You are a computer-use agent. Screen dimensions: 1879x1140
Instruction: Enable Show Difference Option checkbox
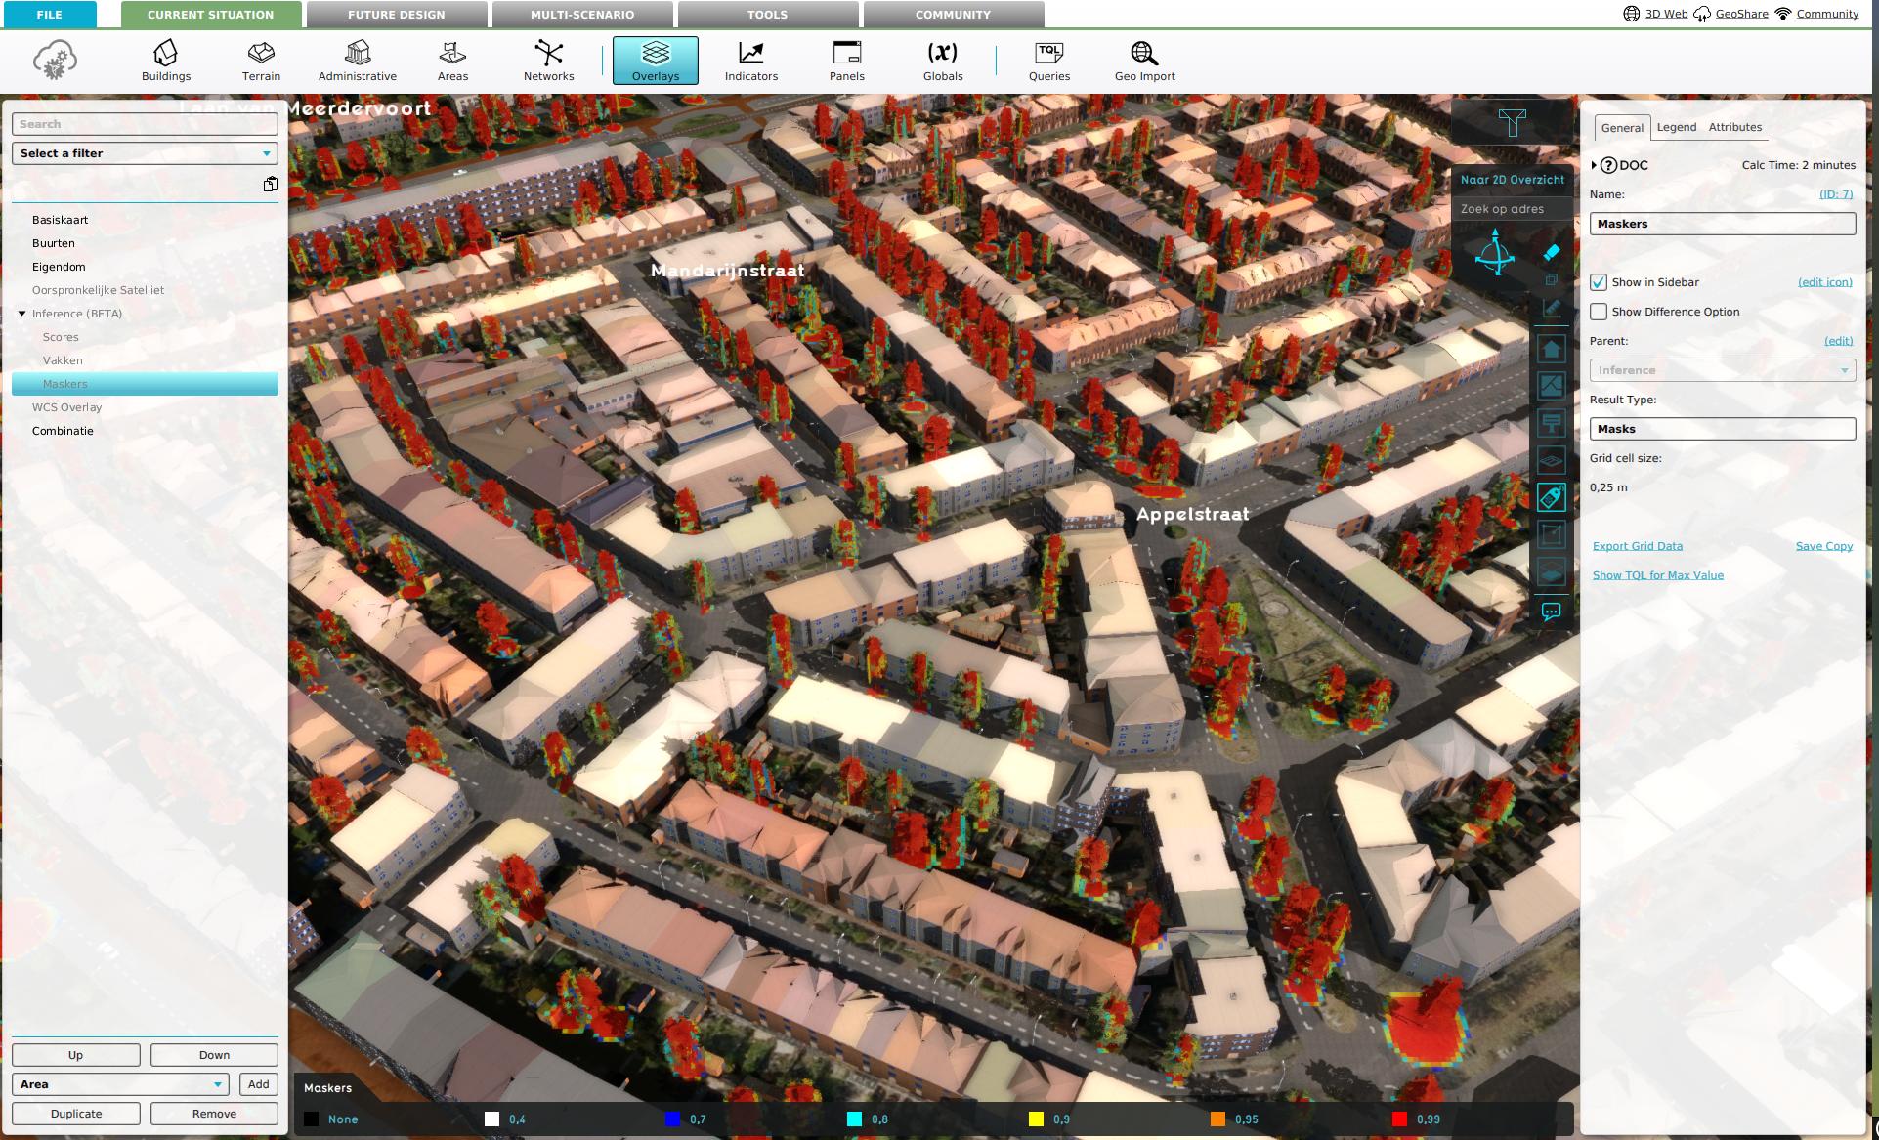(x=1599, y=312)
